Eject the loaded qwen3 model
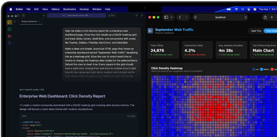The image size is (277, 137). (x=112, y=15)
